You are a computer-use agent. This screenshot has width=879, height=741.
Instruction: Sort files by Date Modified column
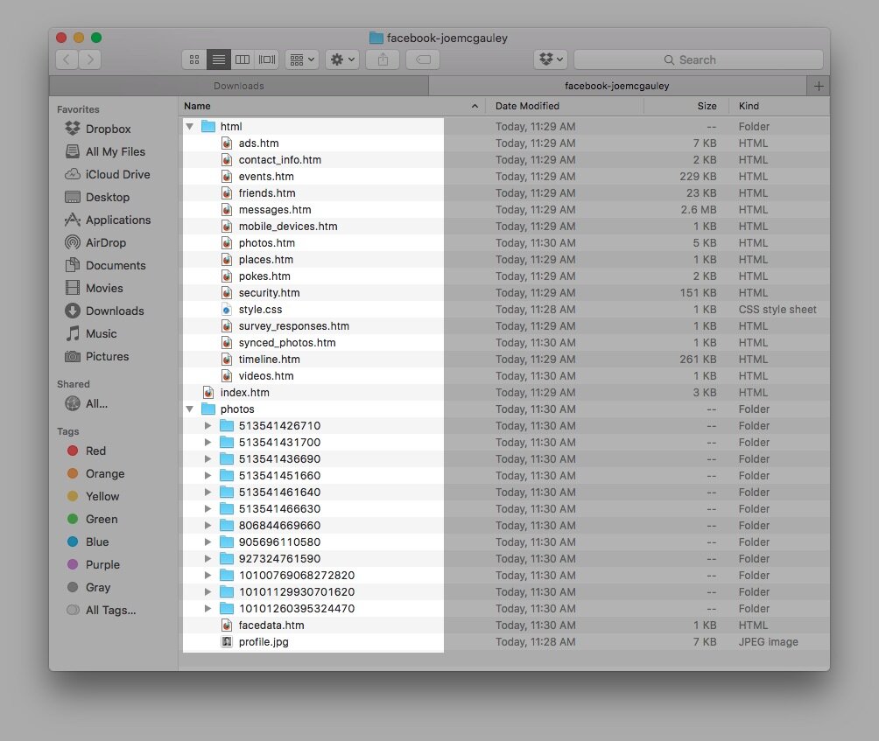[x=527, y=105]
